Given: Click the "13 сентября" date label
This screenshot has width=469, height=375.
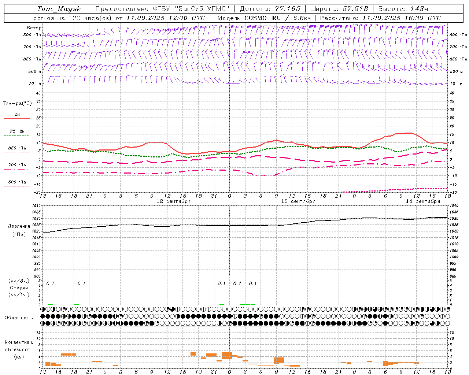Looking at the screenshot, I should point(298,201).
